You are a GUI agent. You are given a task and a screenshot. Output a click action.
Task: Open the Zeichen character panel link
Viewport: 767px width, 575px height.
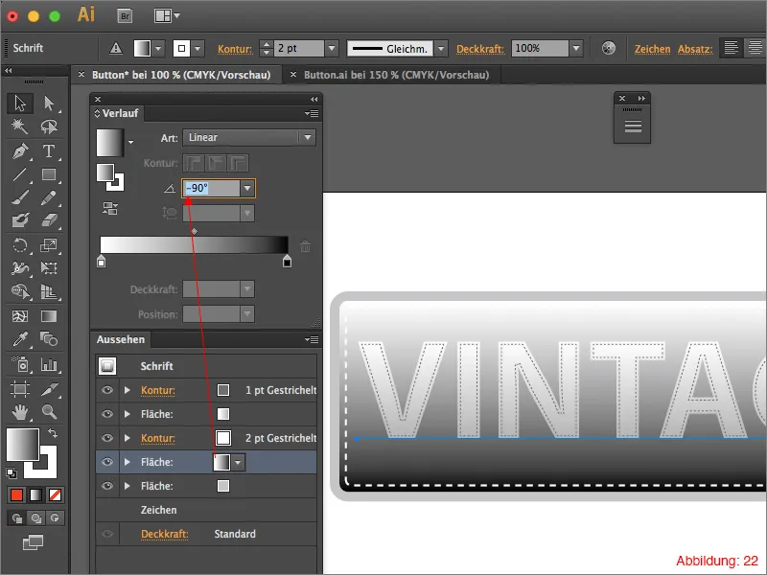pyautogui.click(x=653, y=49)
